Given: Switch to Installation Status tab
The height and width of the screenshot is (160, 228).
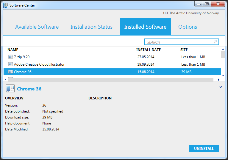Looking at the screenshot, I should tap(91, 27).
